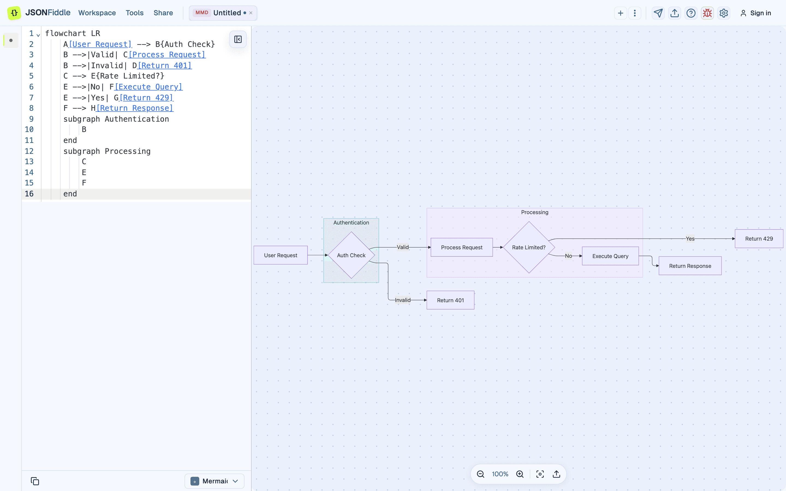
Task: Click the Return Response link in code
Action: [x=135, y=108]
